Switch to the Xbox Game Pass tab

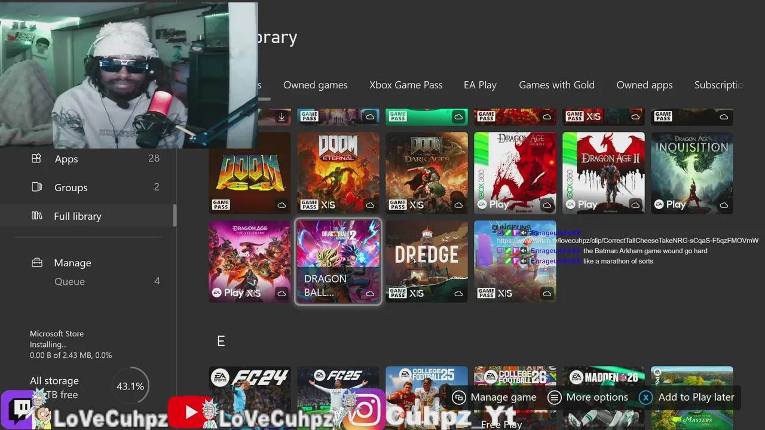point(406,85)
